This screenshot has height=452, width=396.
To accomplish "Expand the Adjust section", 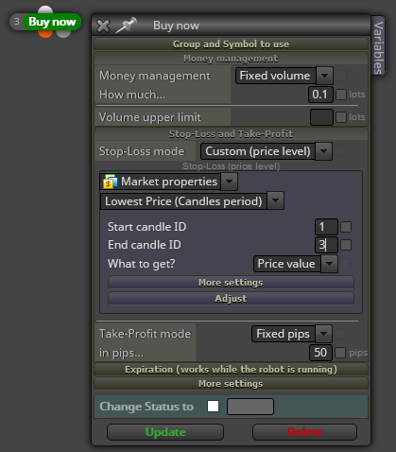I will [231, 299].
